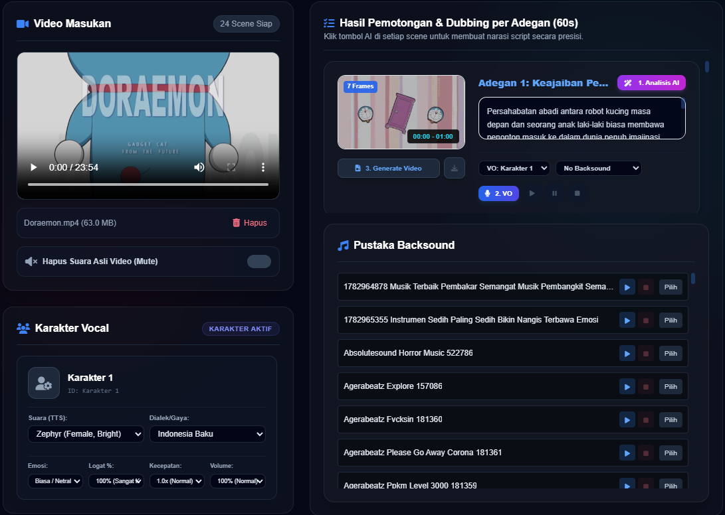This screenshot has width=725, height=515.
Task: Open the Logat % dropdown
Action: coord(116,480)
